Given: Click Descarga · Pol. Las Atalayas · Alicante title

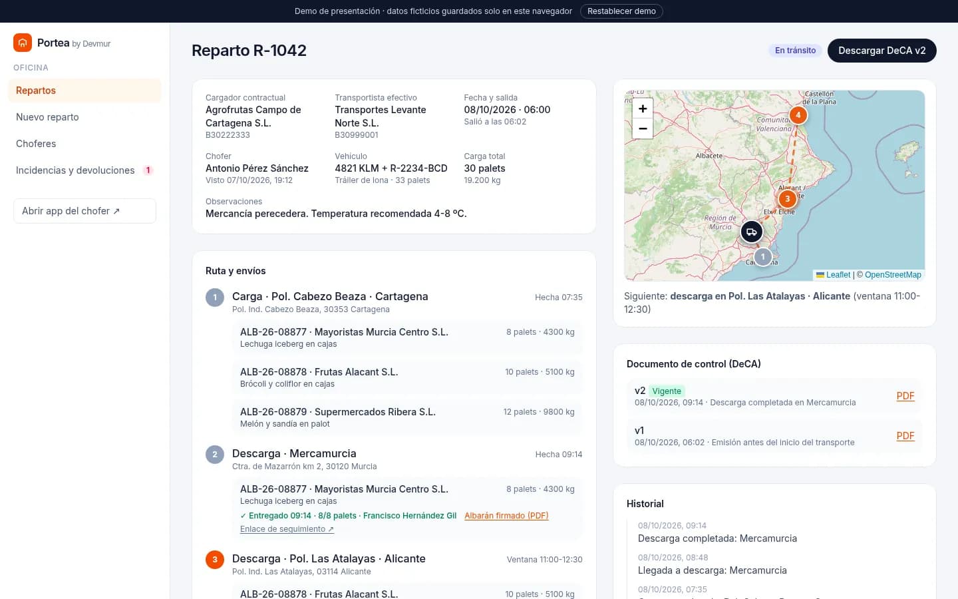Looking at the screenshot, I should [329, 558].
